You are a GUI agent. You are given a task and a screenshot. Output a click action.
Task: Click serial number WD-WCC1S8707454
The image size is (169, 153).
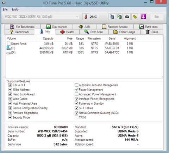52,131
